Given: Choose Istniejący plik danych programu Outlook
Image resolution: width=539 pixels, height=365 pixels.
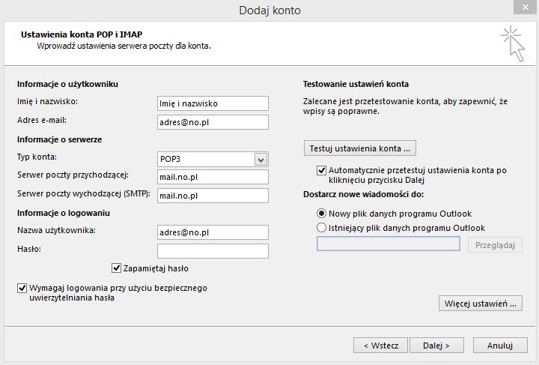Looking at the screenshot, I should pos(322,228).
